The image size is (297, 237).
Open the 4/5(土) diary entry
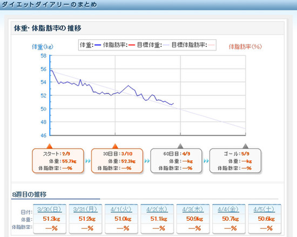264,209
